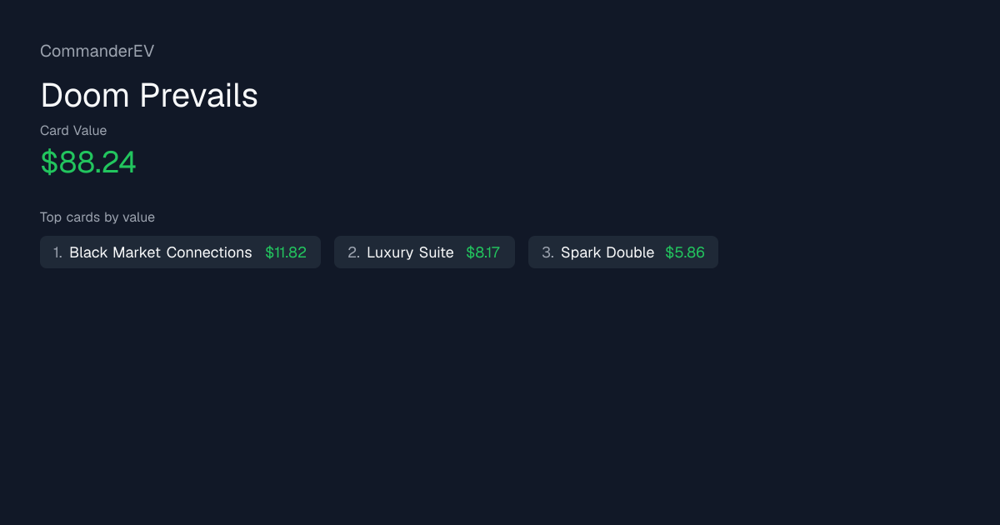Click the $11.82 price of Black Market Connections
This screenshot has width=1000, height=525.
tap(286, 252)
